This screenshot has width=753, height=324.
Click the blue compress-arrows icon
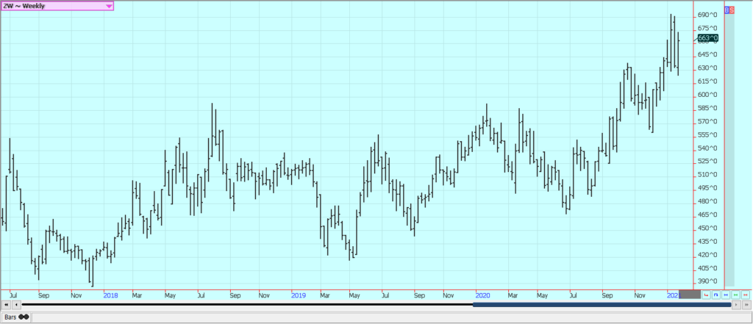coord(726,295)
